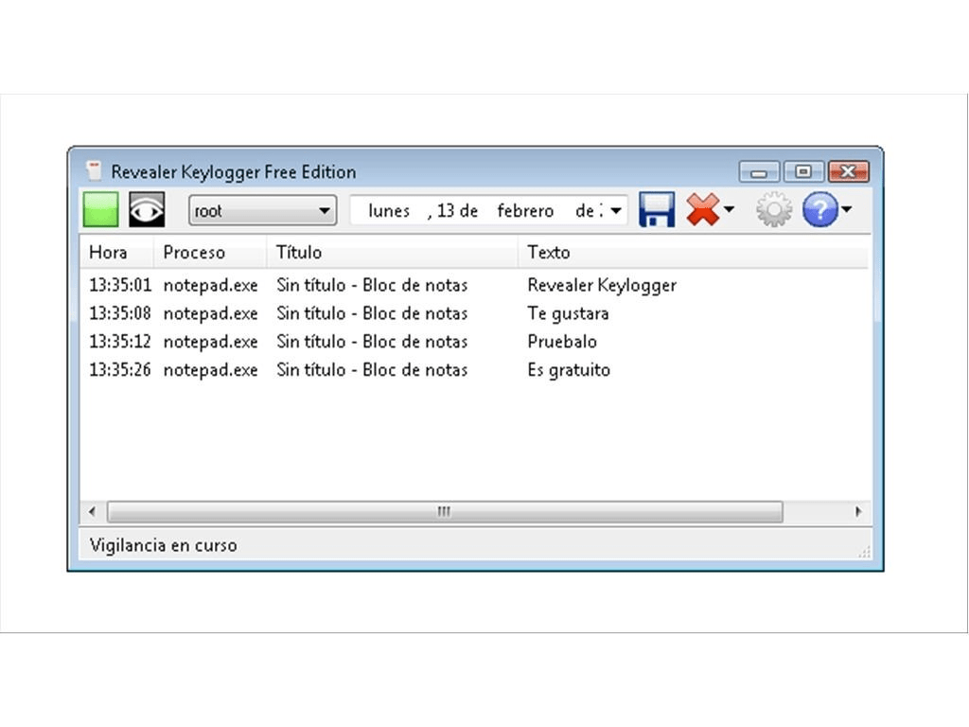Expand the date picker dropdown arrow
Image resolution: width=969 pixels, height=727 pixels.
614,210
